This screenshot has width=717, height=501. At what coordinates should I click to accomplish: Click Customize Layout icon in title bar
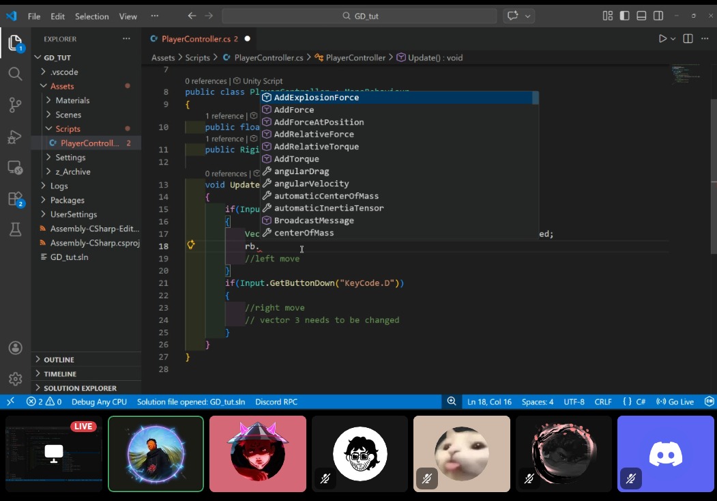[607, 16]
